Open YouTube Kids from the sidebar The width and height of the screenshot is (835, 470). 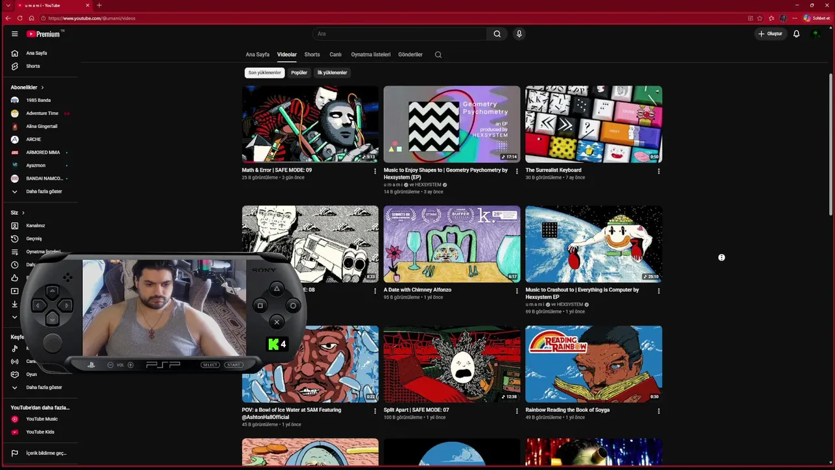[40, 432]
